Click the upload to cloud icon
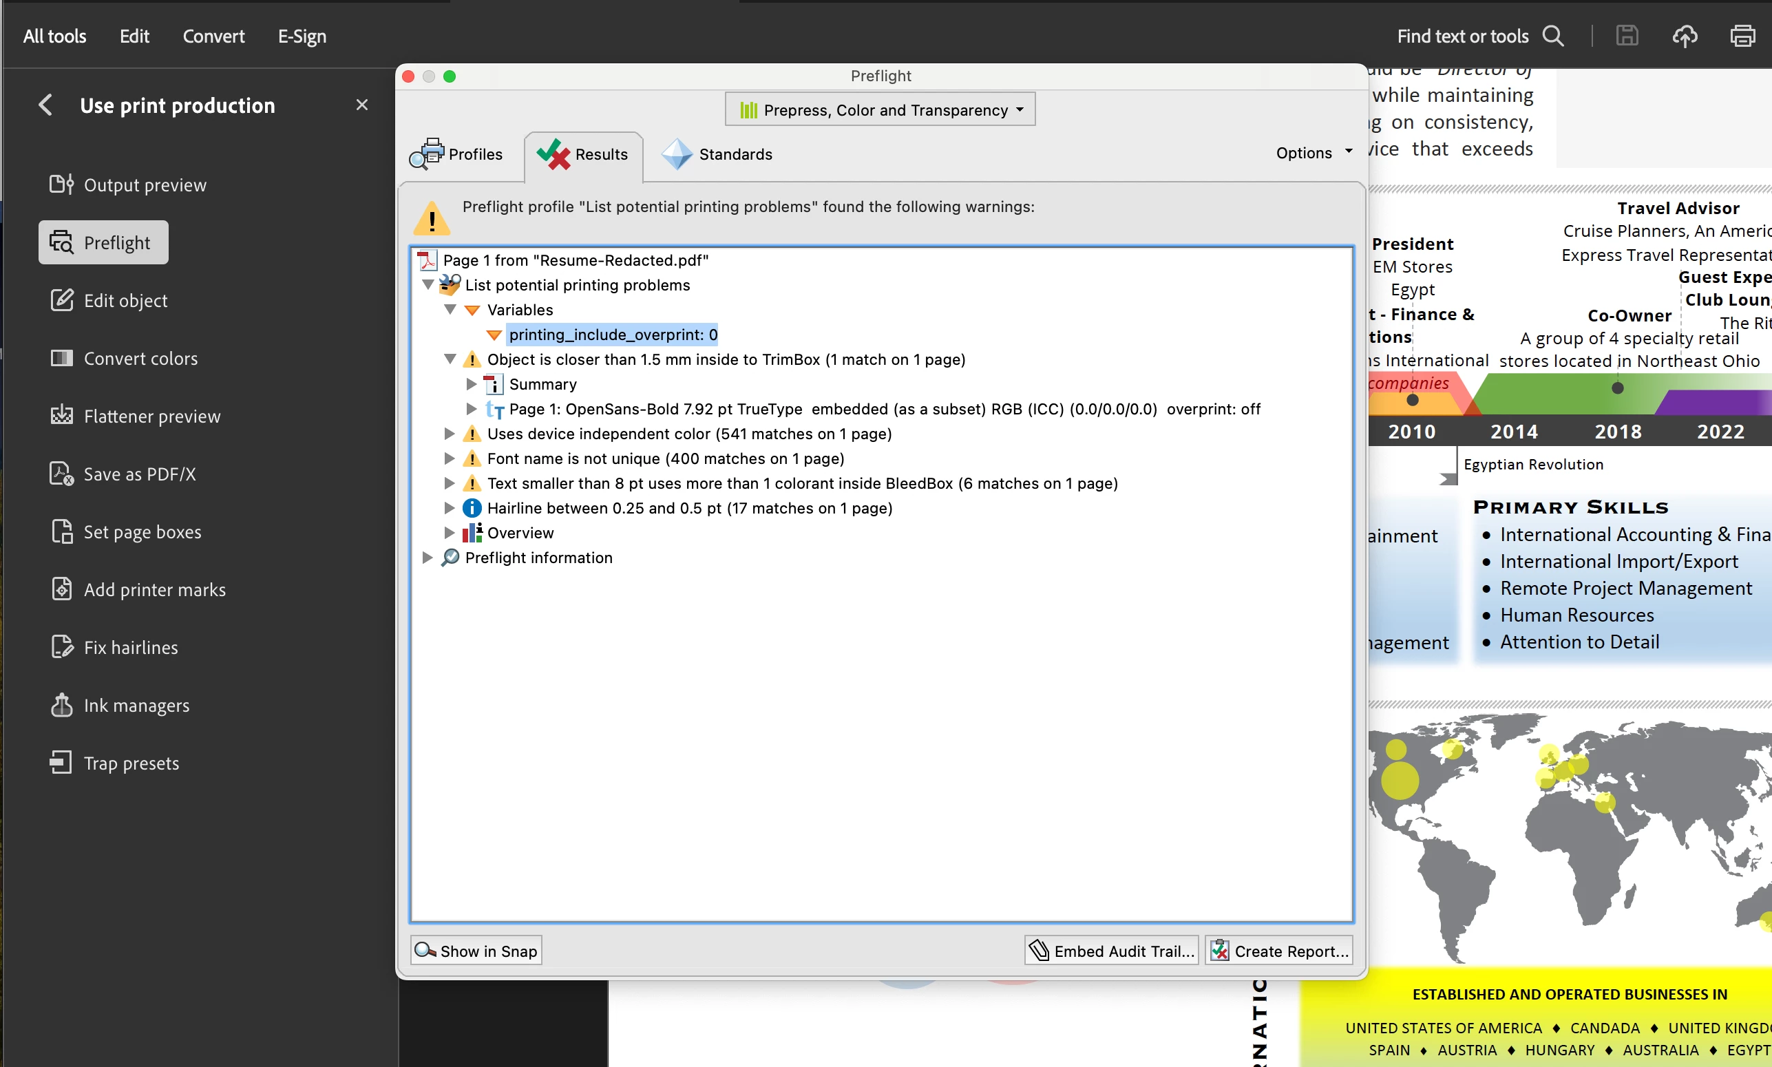1772x1067 pixels. (1685, 36)
